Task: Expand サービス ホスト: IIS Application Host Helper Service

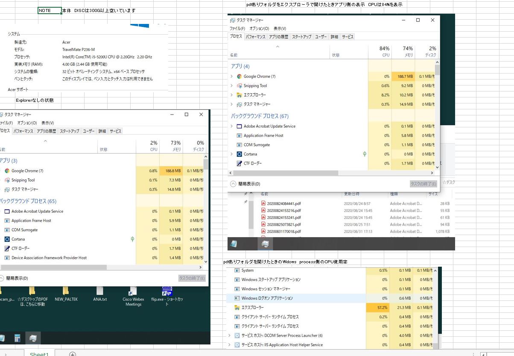Action: (230, 345)
